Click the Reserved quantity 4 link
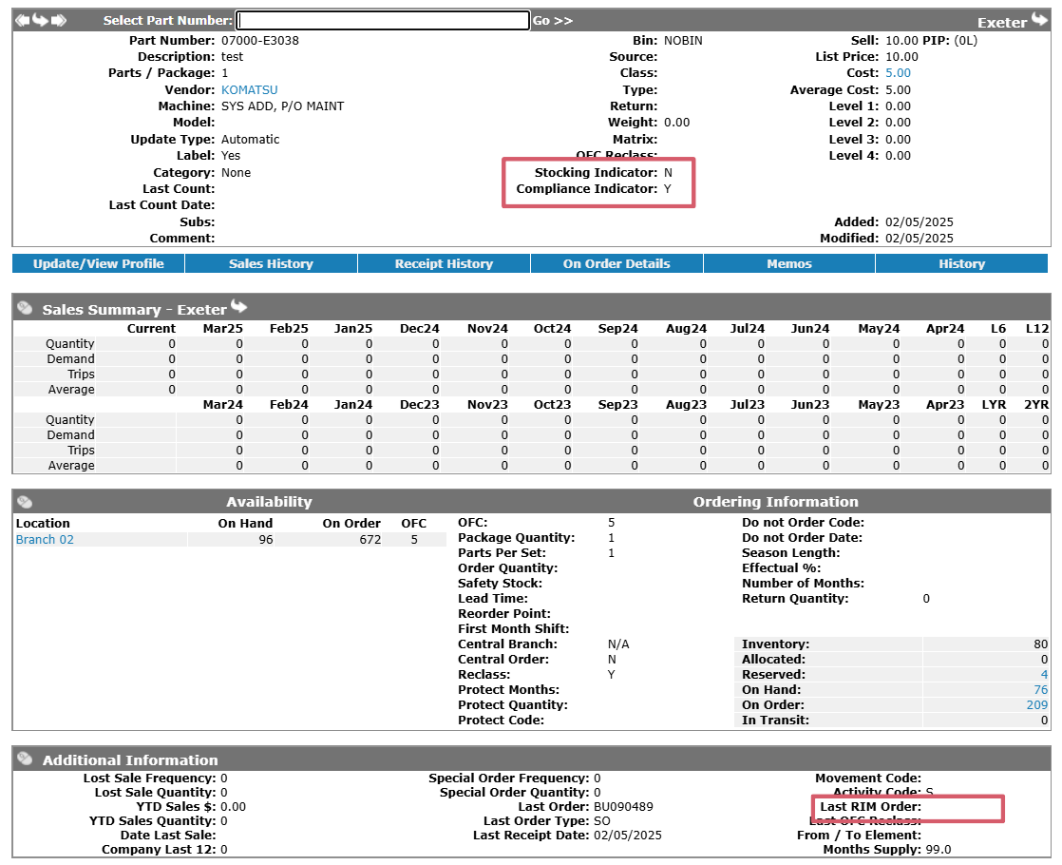The height and width of the screenshot is (865, 1062). point(1044,675)
